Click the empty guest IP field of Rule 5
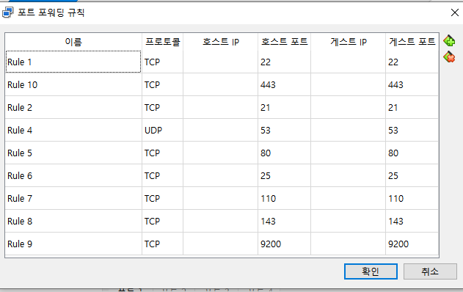The image size is (463, 292). [348, 153]
